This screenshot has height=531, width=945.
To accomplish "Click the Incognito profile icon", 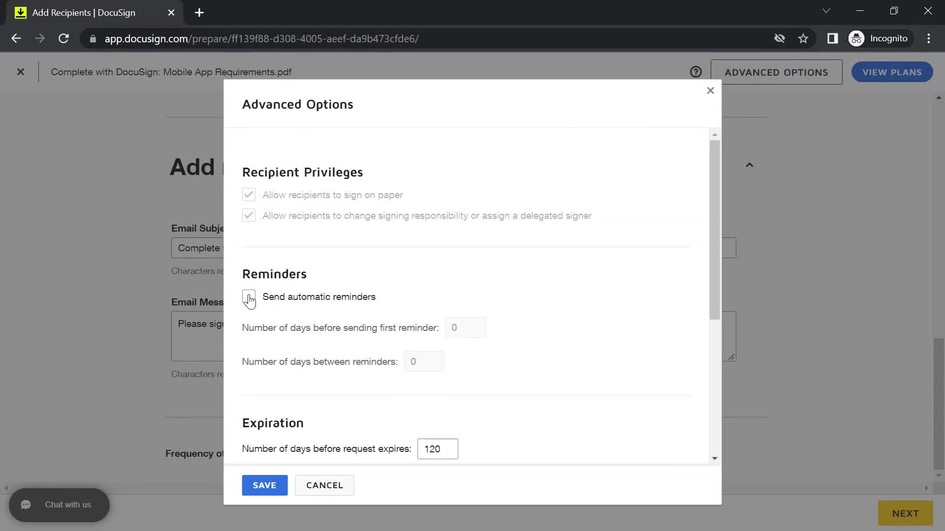I will pos(856,38).
